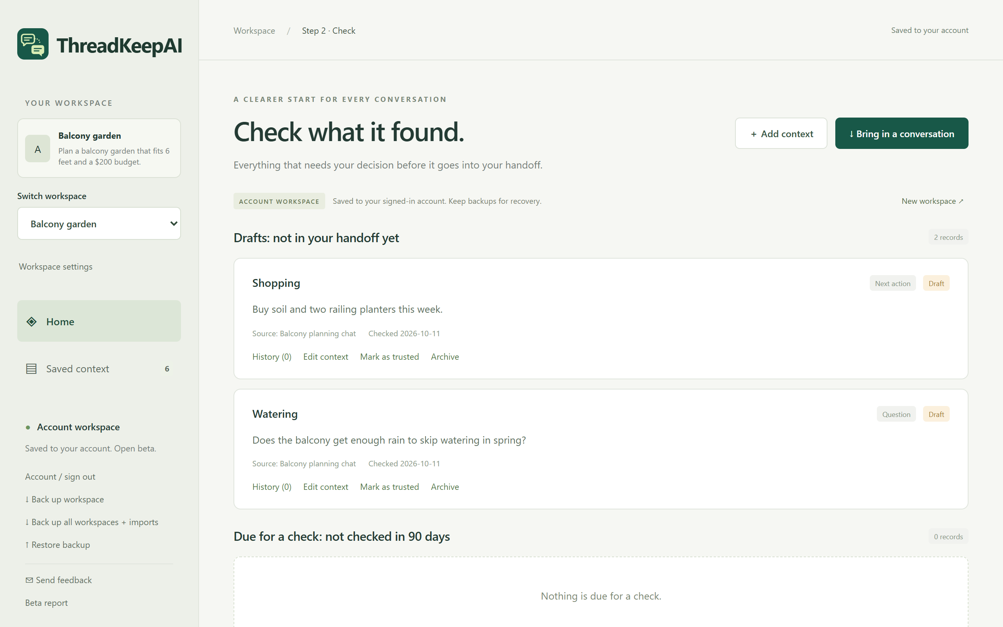Edit context of the Watering record
The width and height of the screenshot is (1003, 627).
(326, 487)
